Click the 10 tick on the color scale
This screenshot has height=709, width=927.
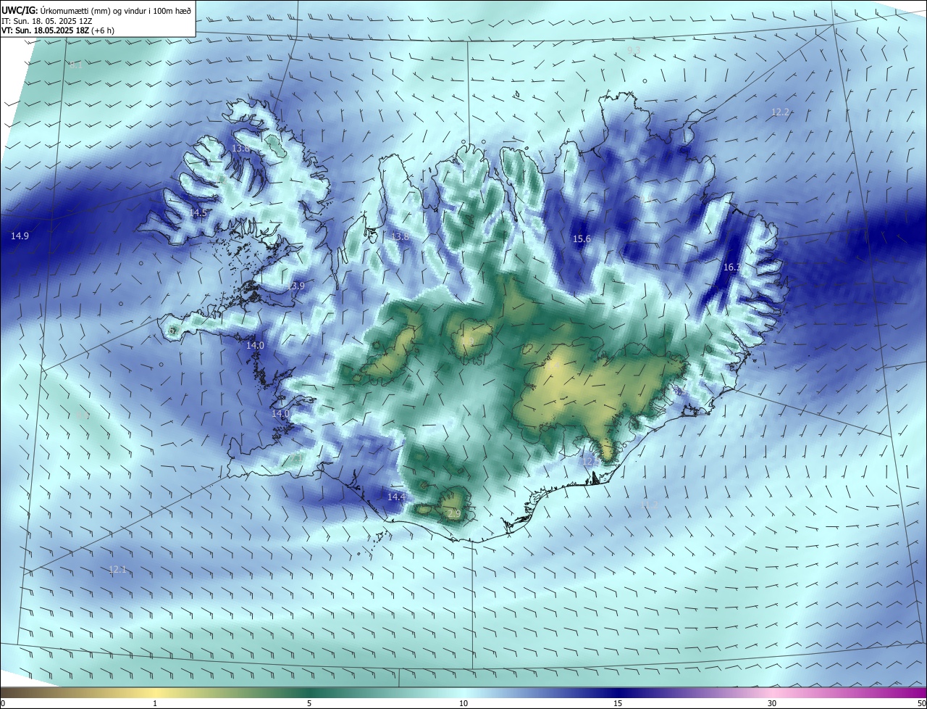[463, 703]
